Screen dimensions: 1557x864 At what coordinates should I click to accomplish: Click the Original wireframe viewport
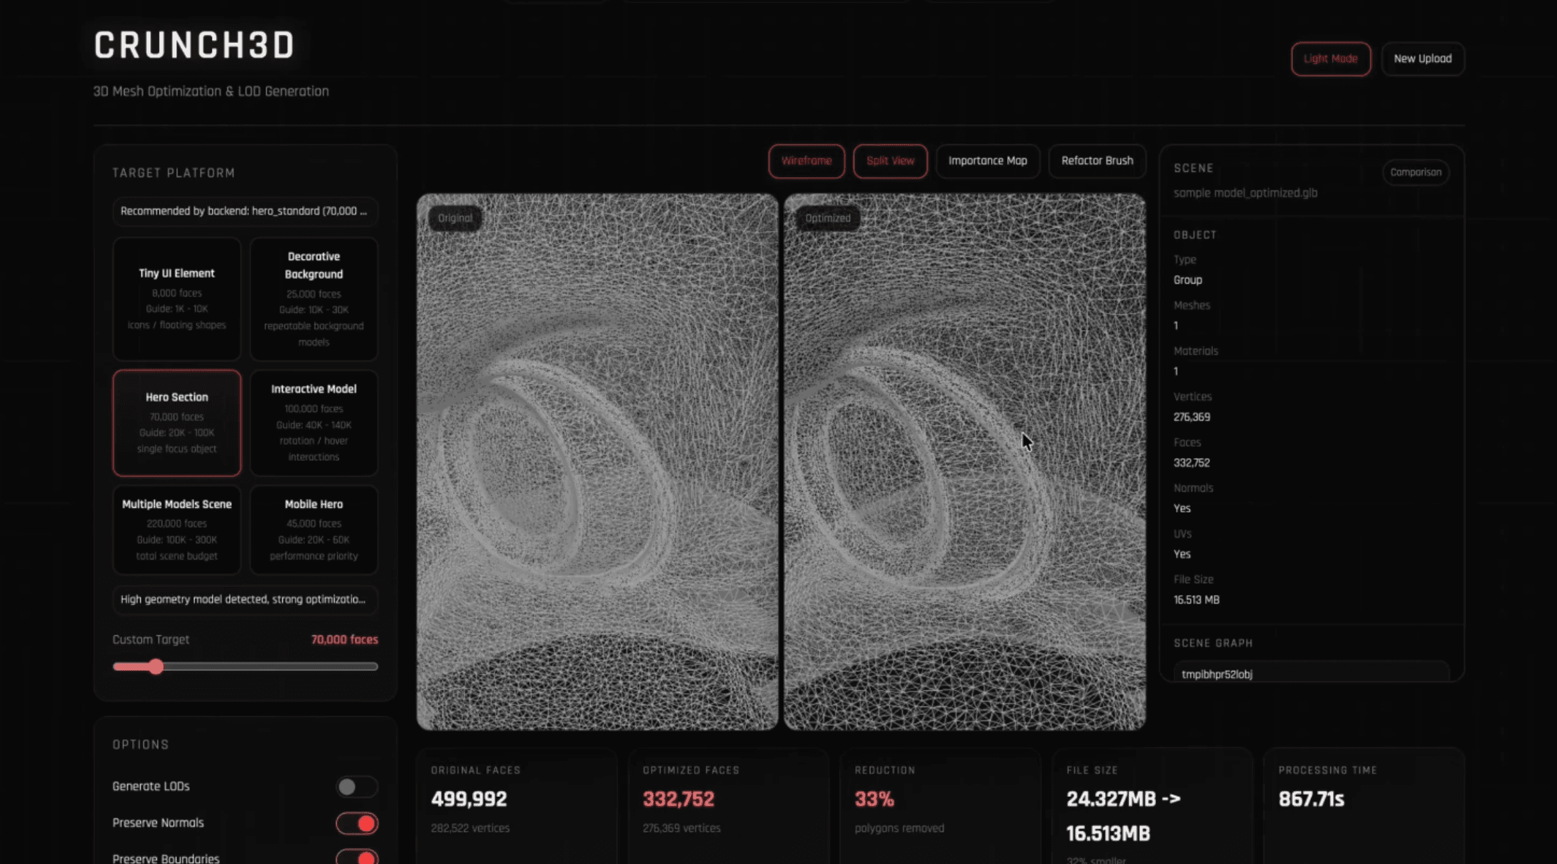click(x=597, y=462)
